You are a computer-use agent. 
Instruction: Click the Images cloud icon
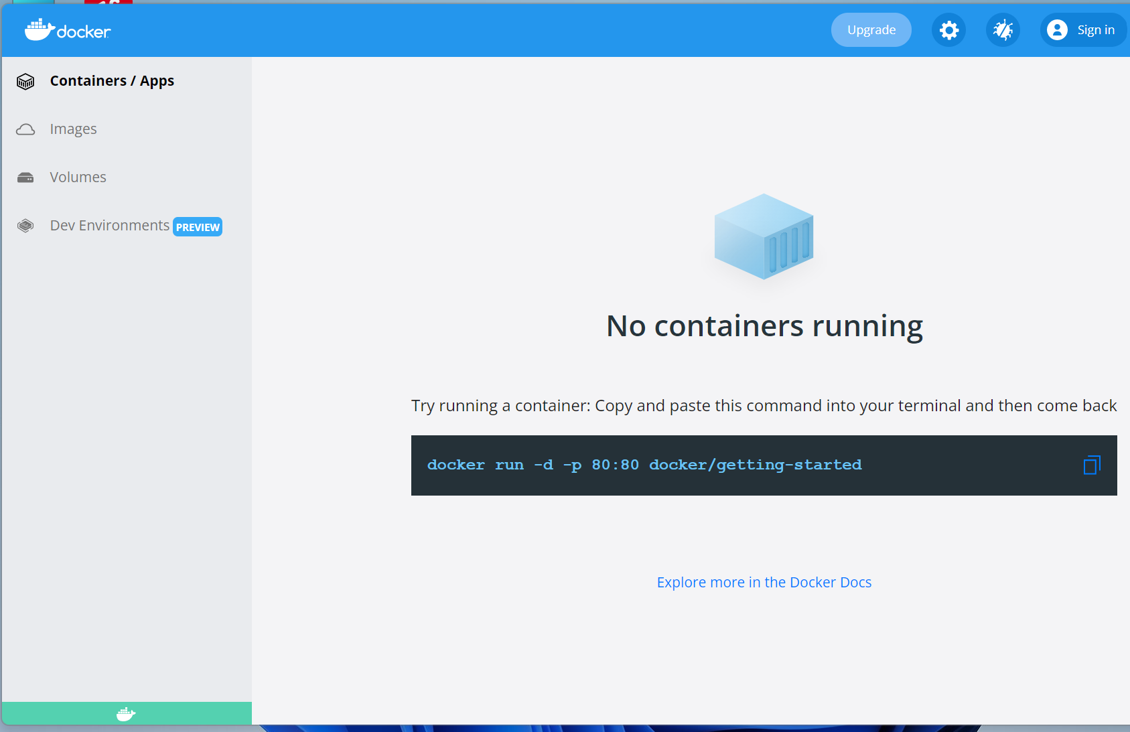[25, 129]
